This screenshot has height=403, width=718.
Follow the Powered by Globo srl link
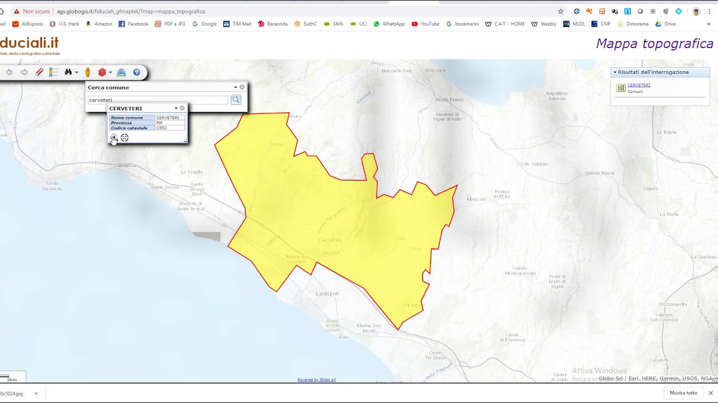pos(316,379)
